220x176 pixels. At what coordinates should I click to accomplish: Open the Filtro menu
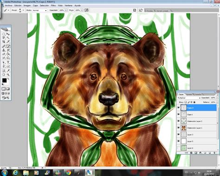pyautogui.click(x=53, y=6)
